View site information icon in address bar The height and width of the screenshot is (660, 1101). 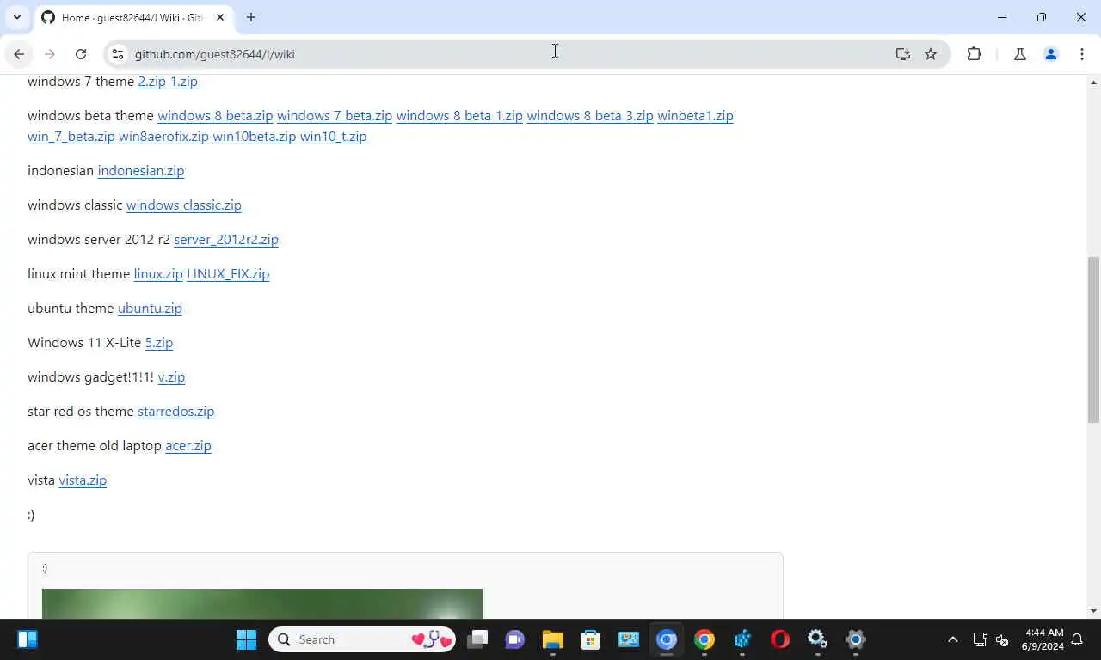[x=118, y=54]
